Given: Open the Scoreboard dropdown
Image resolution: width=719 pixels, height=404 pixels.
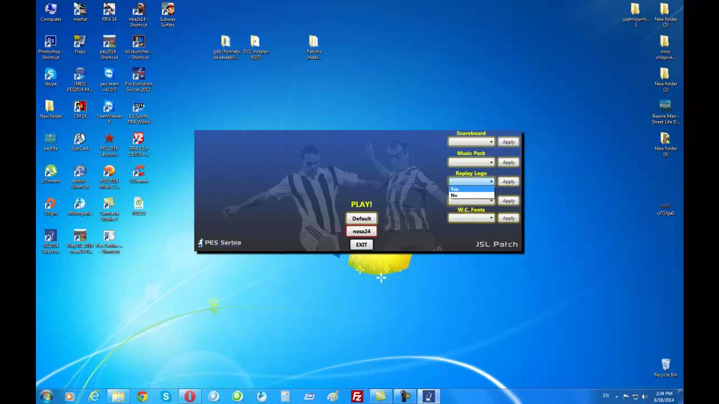Looking at the screenshot, I should [x=471, y=142].
